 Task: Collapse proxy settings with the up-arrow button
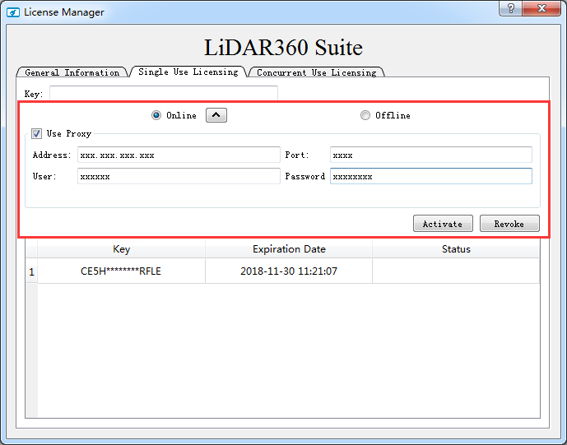tap(216, 115)
